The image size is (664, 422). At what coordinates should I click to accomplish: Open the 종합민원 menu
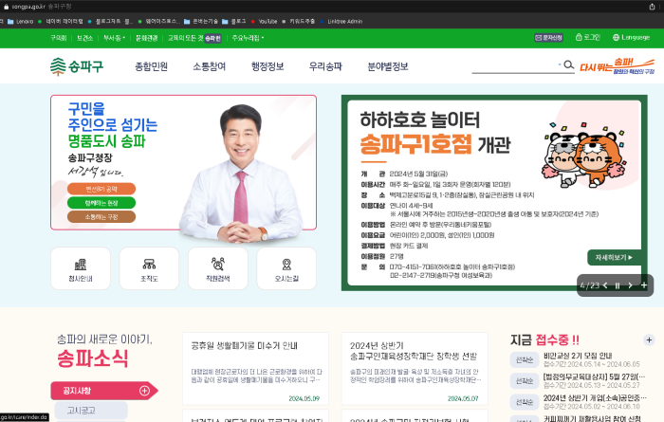pos(151,66)
